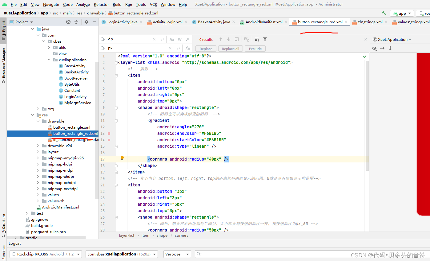Screen dimensions: 430x261
Task: Toggle Match Case (Aa) in find bar
Action: [x=172, y=39]
